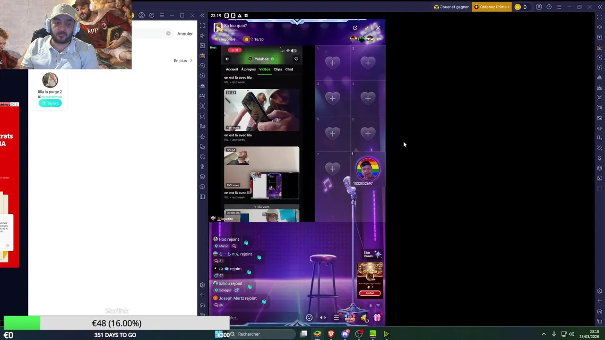Open multi-instance layers icon in right-edge sidebar
605x340 pixels.
click(x=600, y=168)
